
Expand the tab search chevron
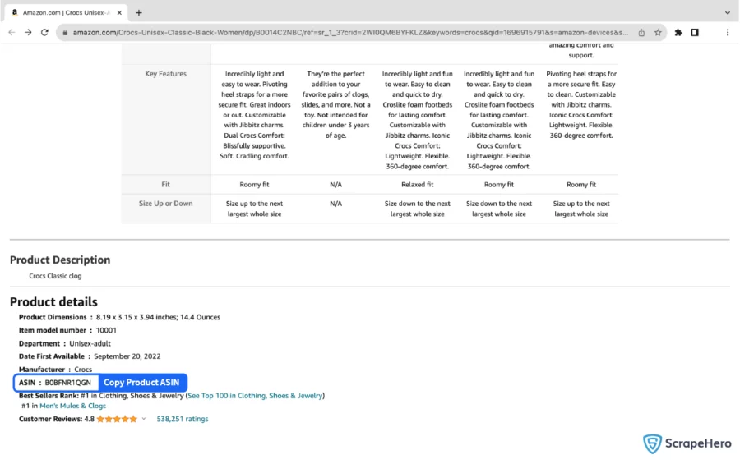click(728, 13)
